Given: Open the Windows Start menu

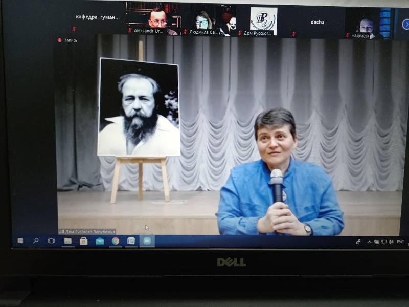Looking at the screenshot, I should point(20,240).
